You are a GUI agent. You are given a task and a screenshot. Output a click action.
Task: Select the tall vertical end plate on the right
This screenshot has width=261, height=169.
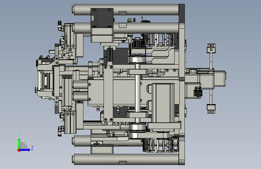(182, 84)
